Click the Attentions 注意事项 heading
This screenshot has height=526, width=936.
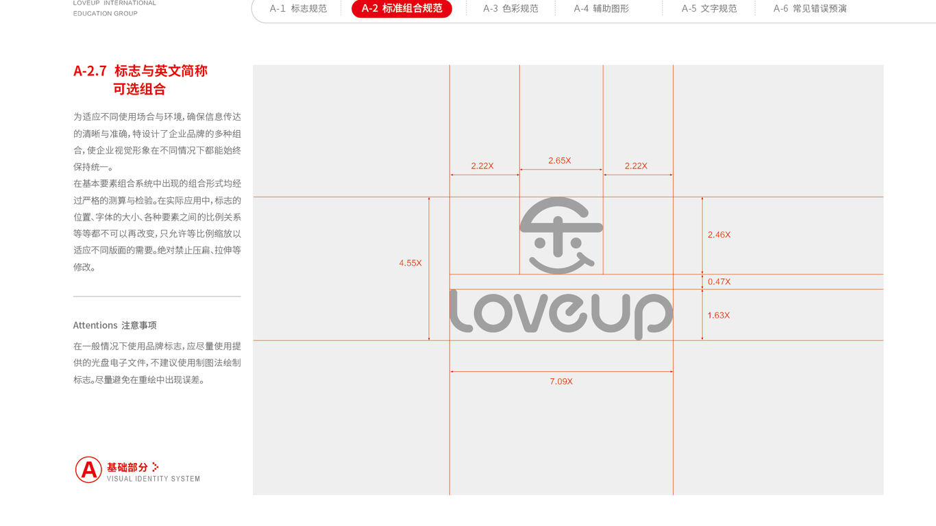click(x=115, y=325)
